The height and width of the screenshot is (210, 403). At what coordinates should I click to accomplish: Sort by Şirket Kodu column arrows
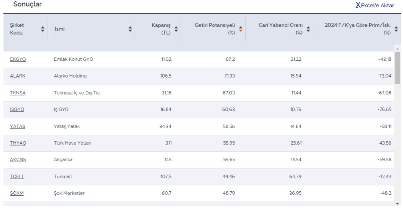pyautogui.click(x=43, y=29)
